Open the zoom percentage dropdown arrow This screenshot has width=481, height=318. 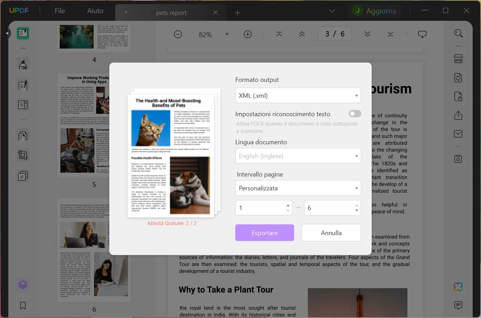click(227, 34)
